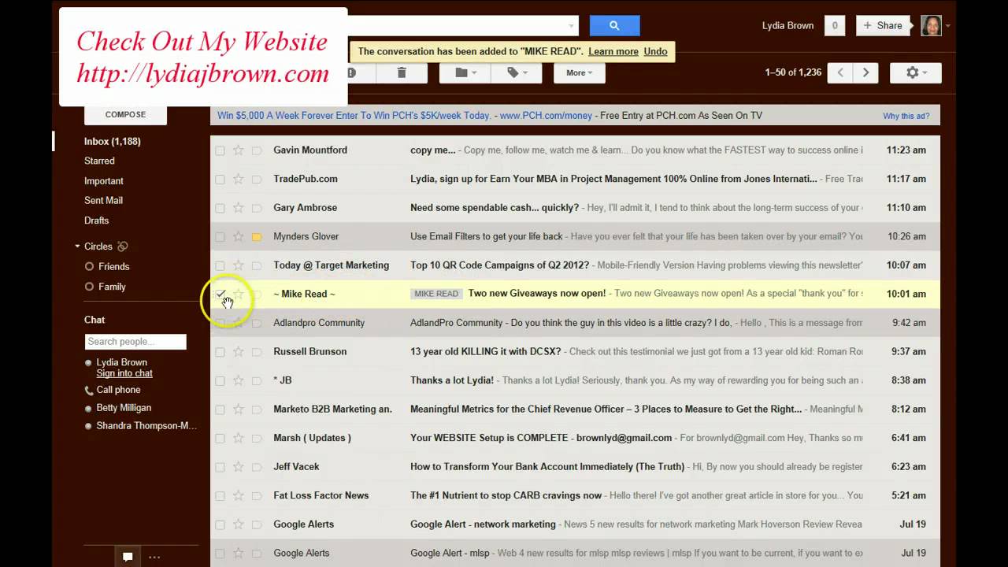Viewport: 1008px width, 567px height.
Task: Open the Today @ Target Marketing email
Action: 575,265
